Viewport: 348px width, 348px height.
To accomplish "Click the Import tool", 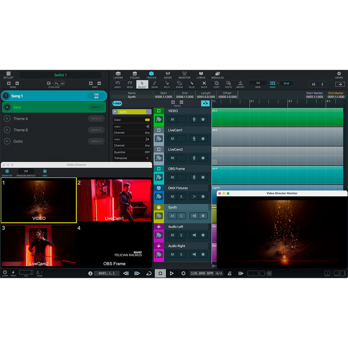I will (x=240, y=84).
